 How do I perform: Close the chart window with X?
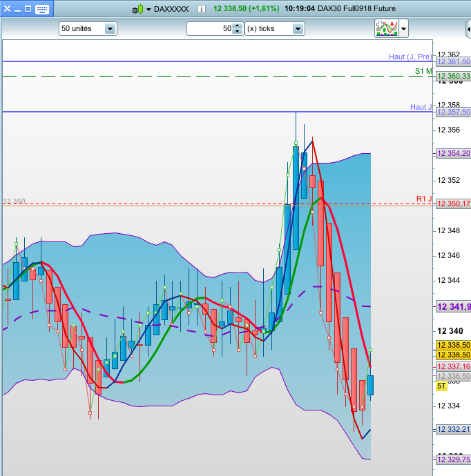8,9
